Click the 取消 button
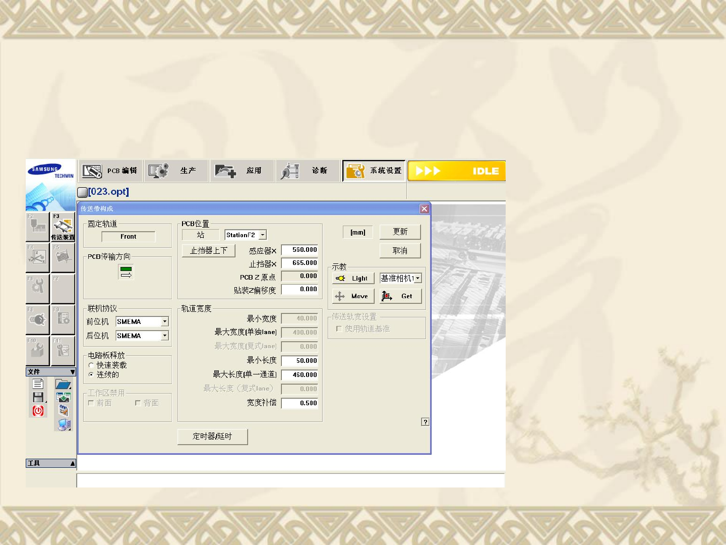726x545 pixels. click(400, 251)
